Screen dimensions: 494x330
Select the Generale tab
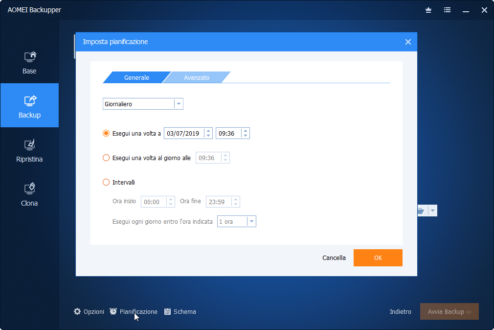coord(136,77)
